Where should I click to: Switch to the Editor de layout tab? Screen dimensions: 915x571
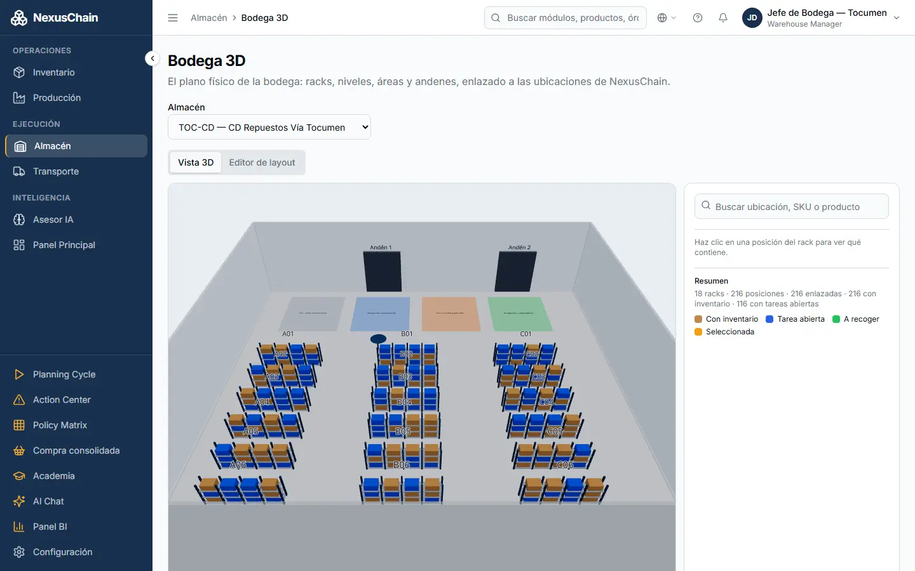[262, 162]
